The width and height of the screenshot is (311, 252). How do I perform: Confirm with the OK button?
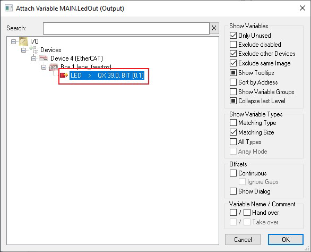286,239
